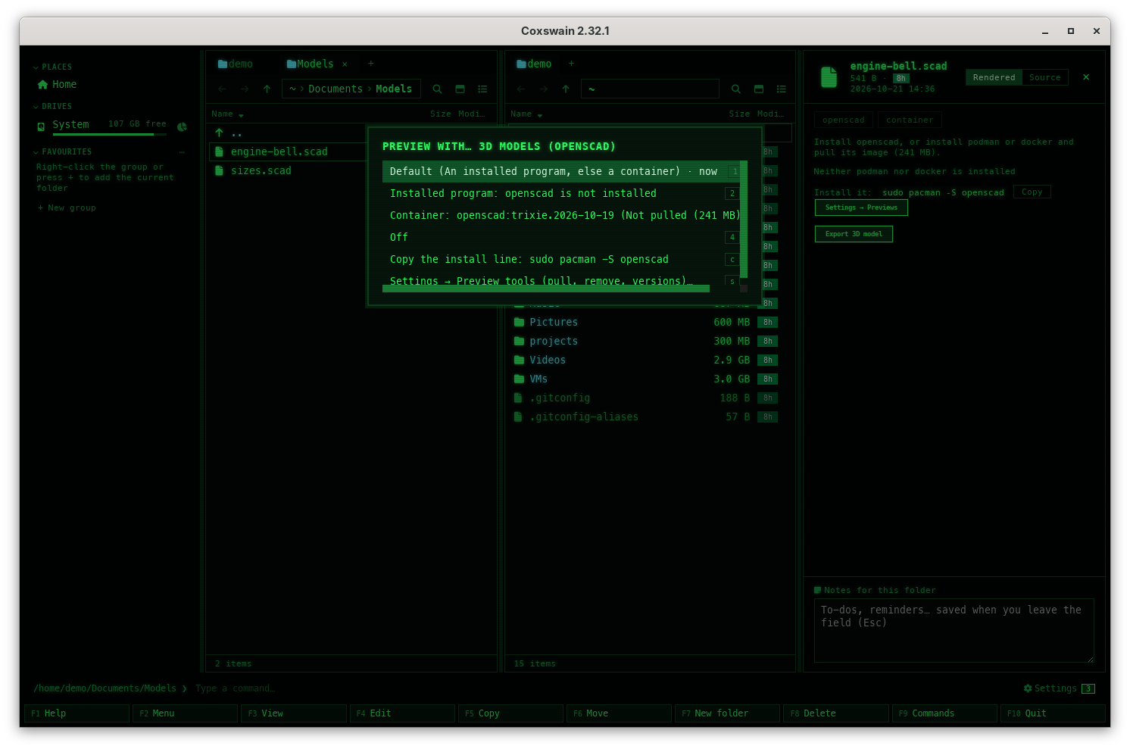Viewport: 1130px width, 749px height.
Task: Click the Preview menu vertical scrollbar
Action: click(x=744, y=220)
